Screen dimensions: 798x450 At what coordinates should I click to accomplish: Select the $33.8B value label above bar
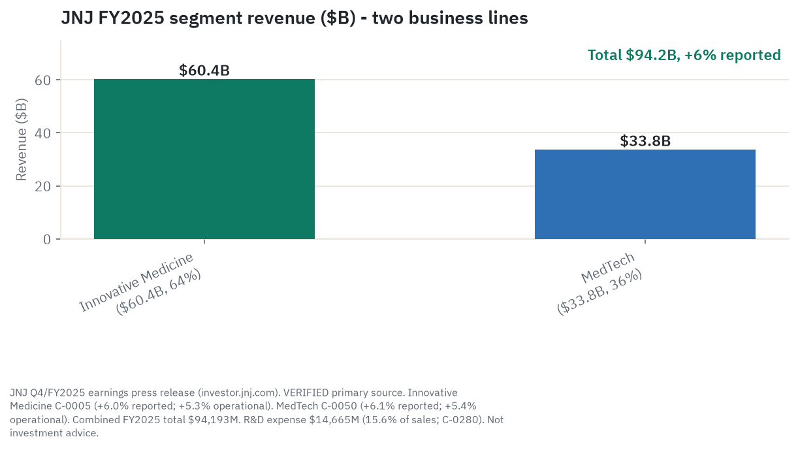pyautogui.click(x=645, y=141)
